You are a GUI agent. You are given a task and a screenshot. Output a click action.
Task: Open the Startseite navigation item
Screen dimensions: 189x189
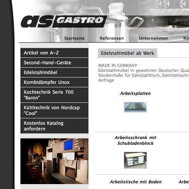[x=74, y=38]
